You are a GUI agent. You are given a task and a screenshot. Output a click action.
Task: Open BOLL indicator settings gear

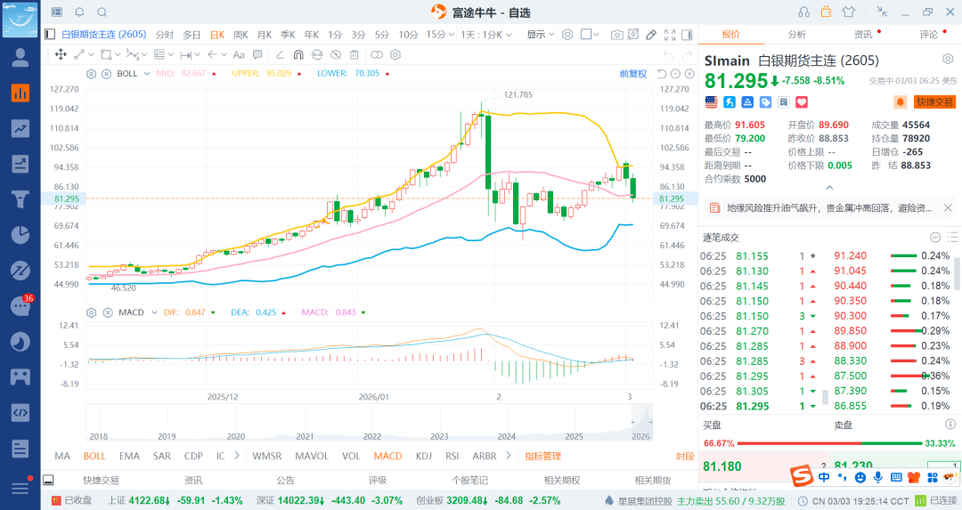(92, 73)
